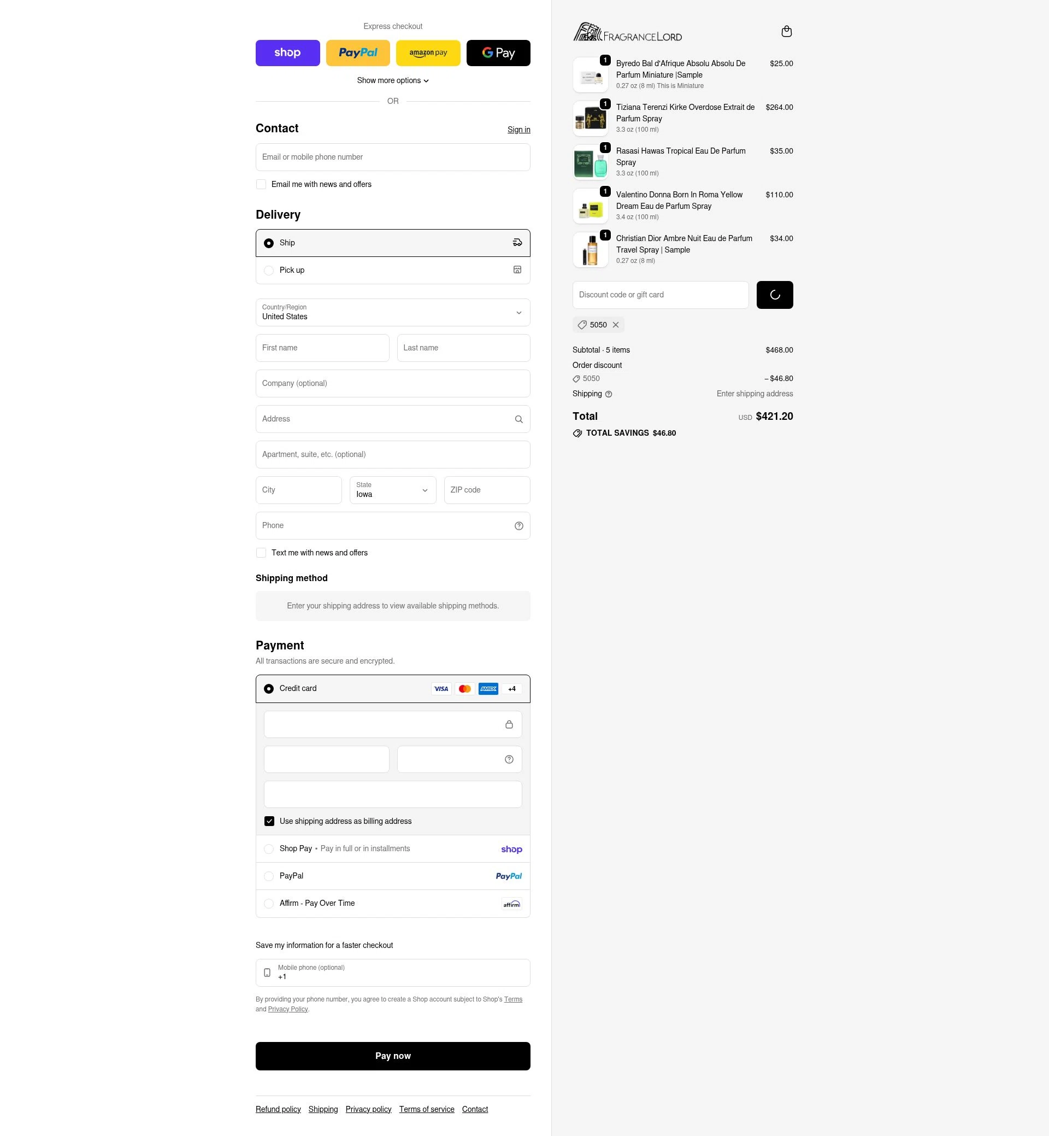The width and height of the screenshot is (1049, 1136).
Task: Click the card number lock icon
Action: tap(509, 724)
